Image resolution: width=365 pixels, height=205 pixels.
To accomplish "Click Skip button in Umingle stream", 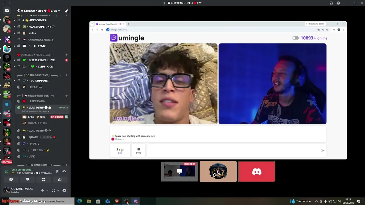I will 120,151.
